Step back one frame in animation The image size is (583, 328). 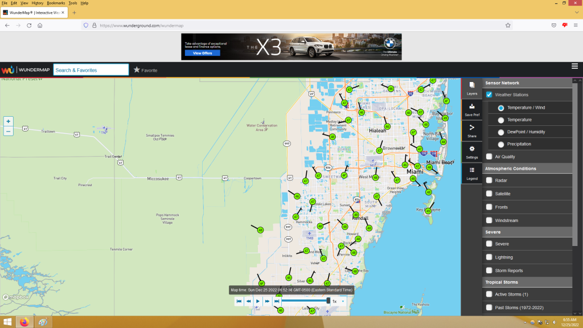pyautogui.click(x=248, y=301)
